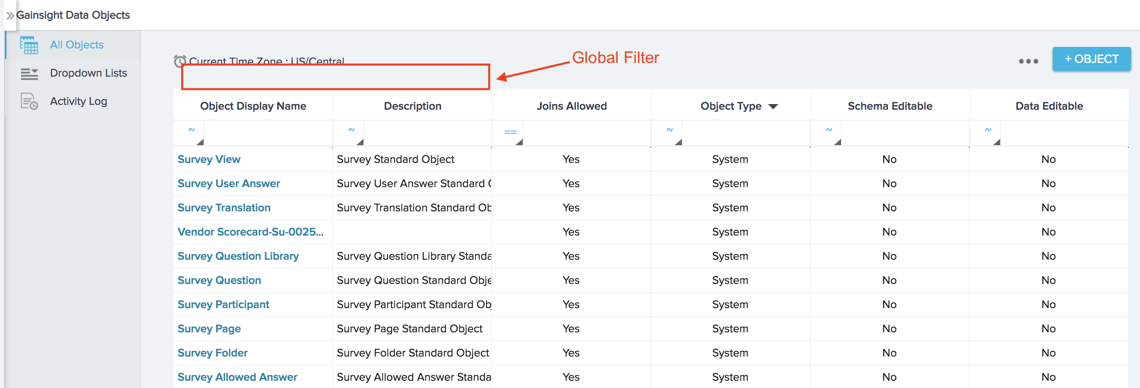Click System in Survey Translation row
1140x388 pixels.
(730, 208)
